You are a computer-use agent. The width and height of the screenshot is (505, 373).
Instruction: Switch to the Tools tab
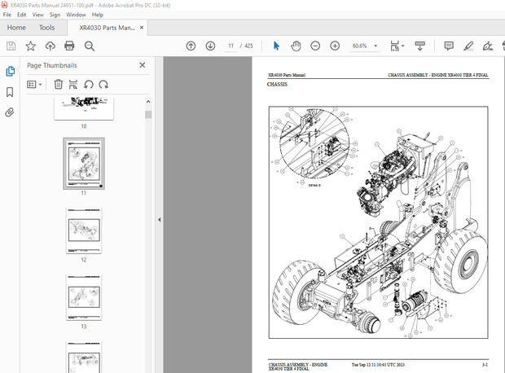pos(47,28)
